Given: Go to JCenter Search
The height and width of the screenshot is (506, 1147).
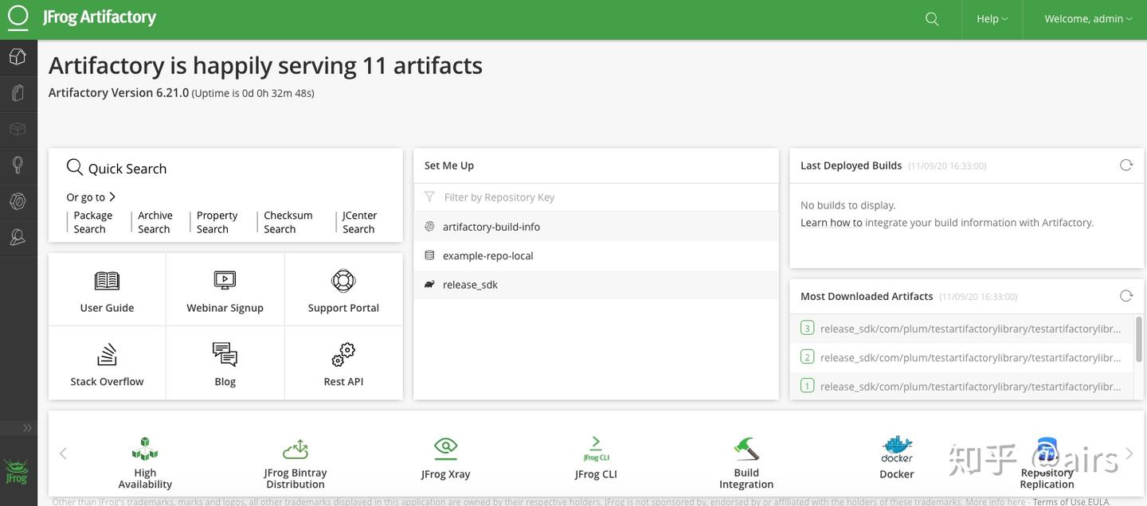Looking at the screenshot, I should [x=359, y=222].
